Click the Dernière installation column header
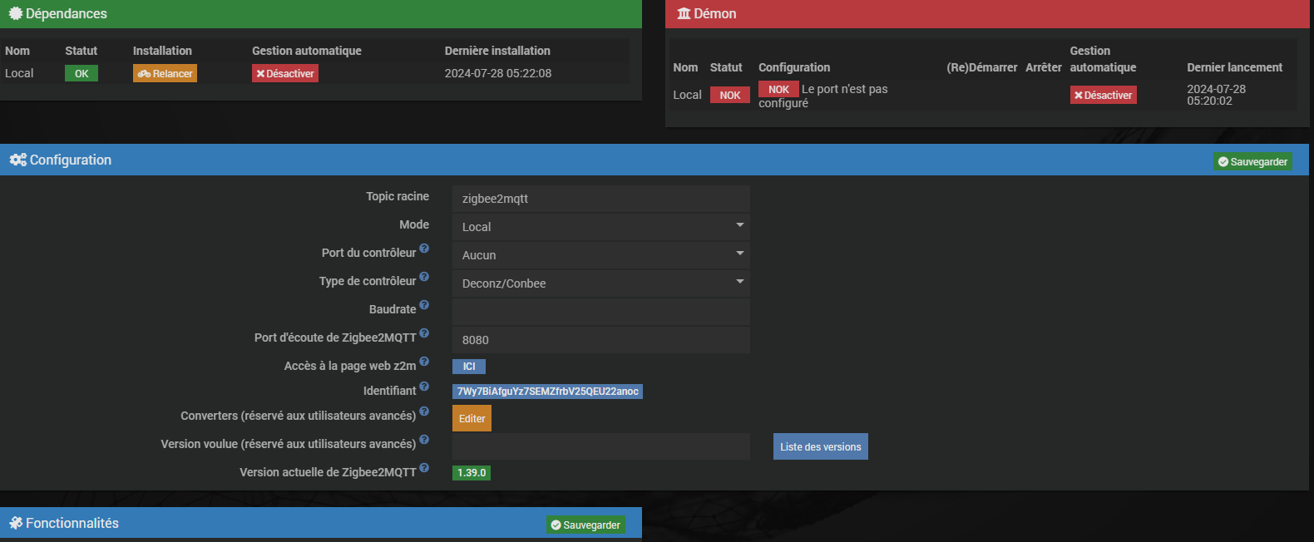 click(x=497, y=51)
